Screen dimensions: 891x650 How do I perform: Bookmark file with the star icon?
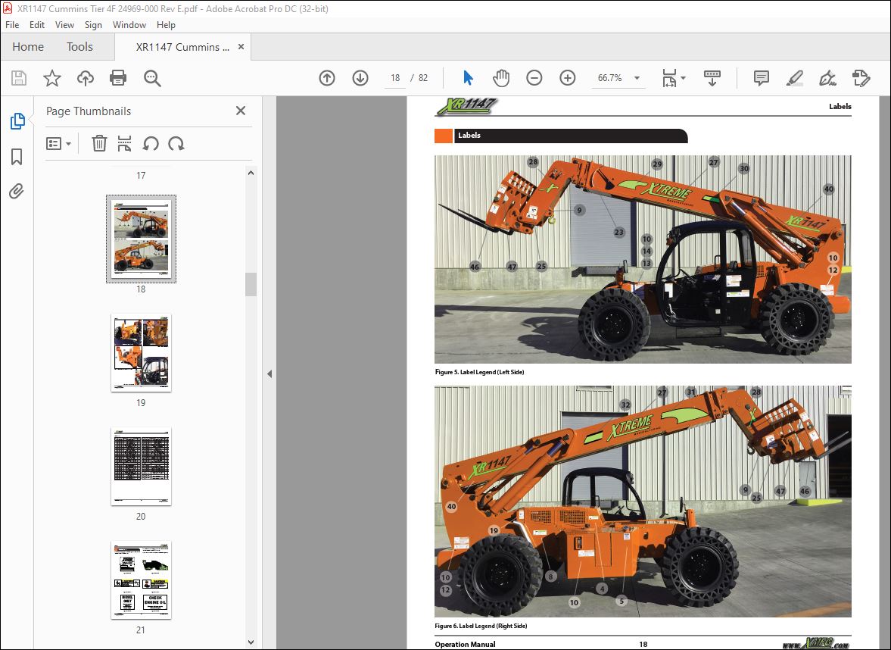pos(52,78)
